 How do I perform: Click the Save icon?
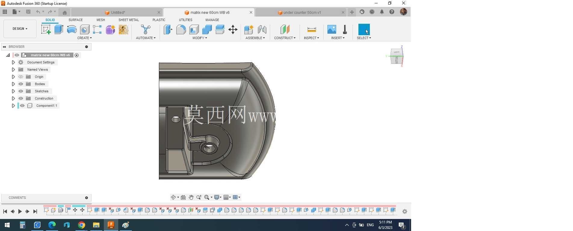pyautogui.click(x=28, y=12)
